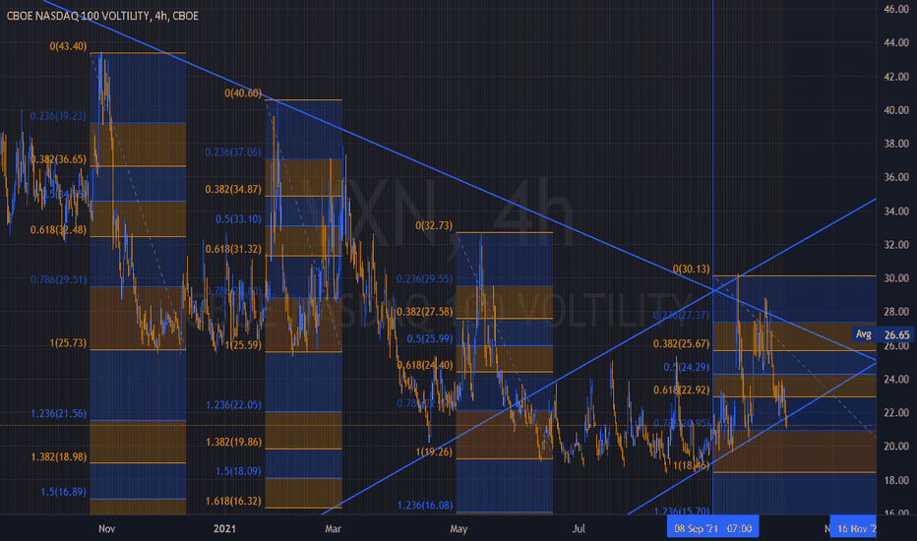917x541 pixels.
Task: Click the 1.236(22.05) extension label
Action: (233, 404)
